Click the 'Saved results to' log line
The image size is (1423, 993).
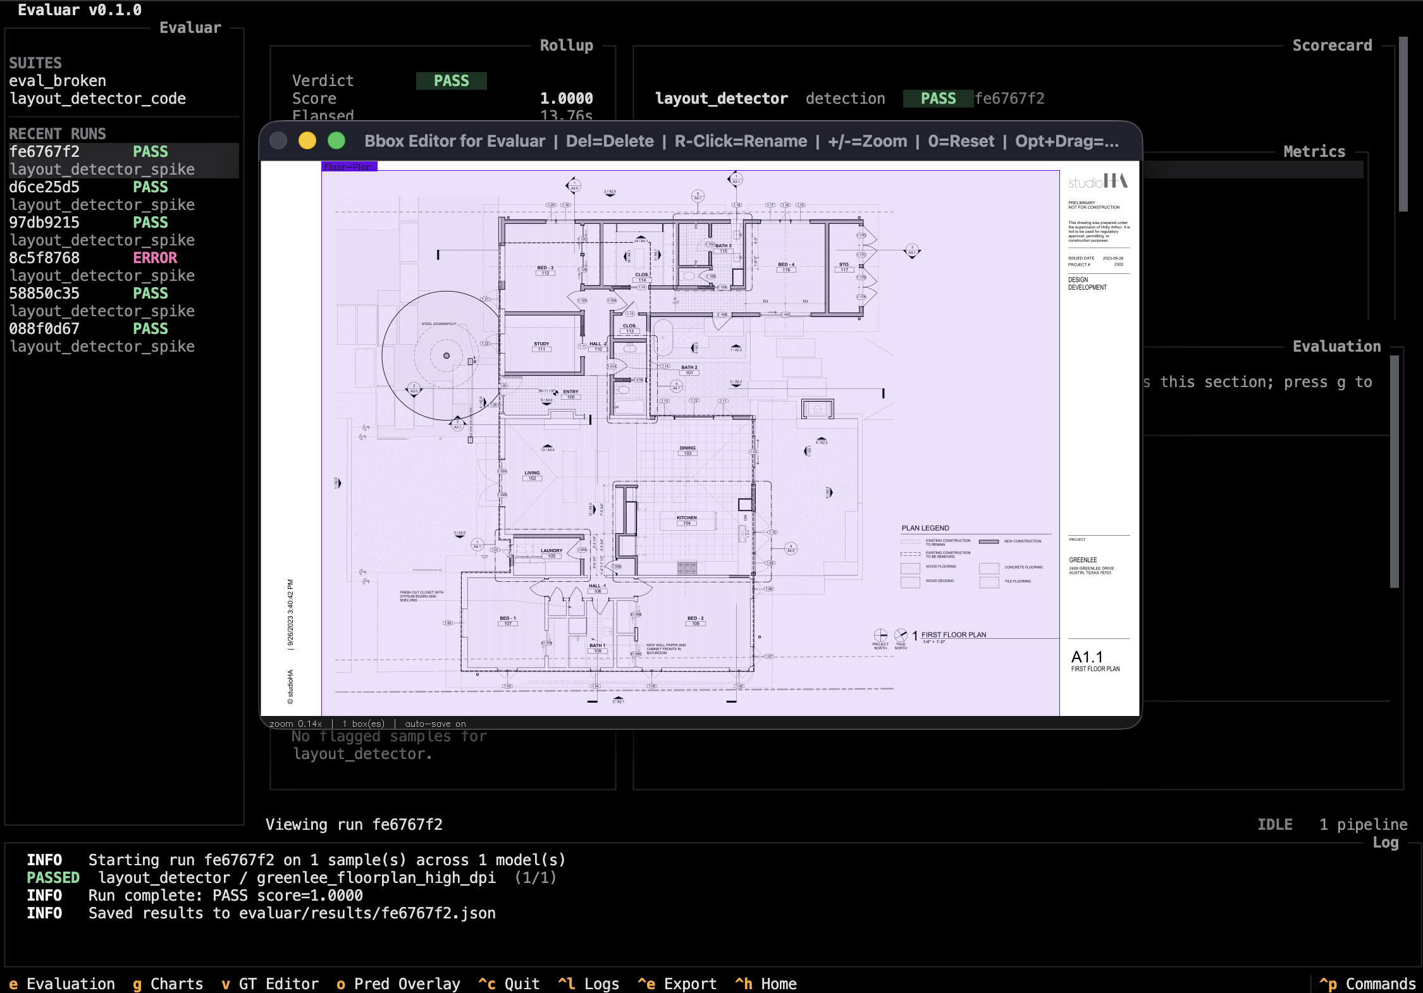click(261, 913)
